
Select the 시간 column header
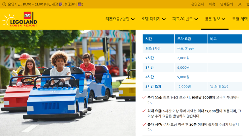[158, 39]
